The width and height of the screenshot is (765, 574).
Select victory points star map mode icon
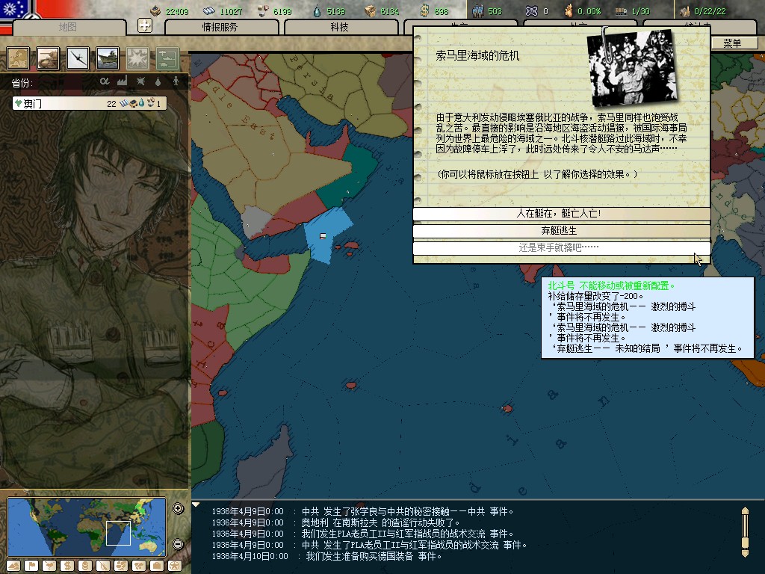point(175,567)
